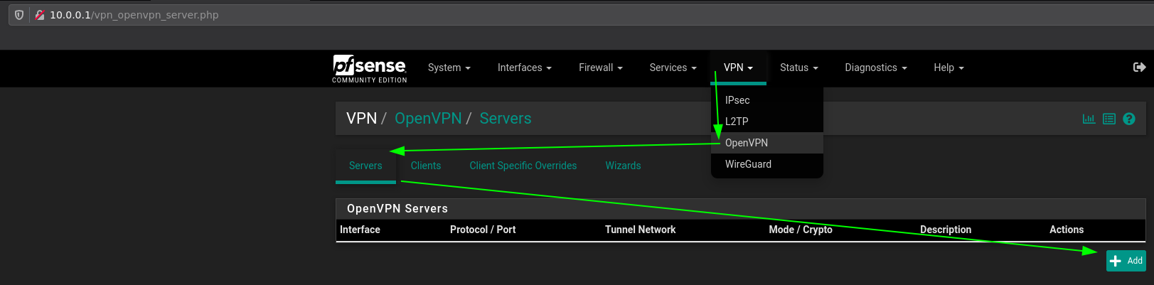Open the help question mark icon
Image resolution: width=1154 pixels, height=285 pixels.
1129,119
